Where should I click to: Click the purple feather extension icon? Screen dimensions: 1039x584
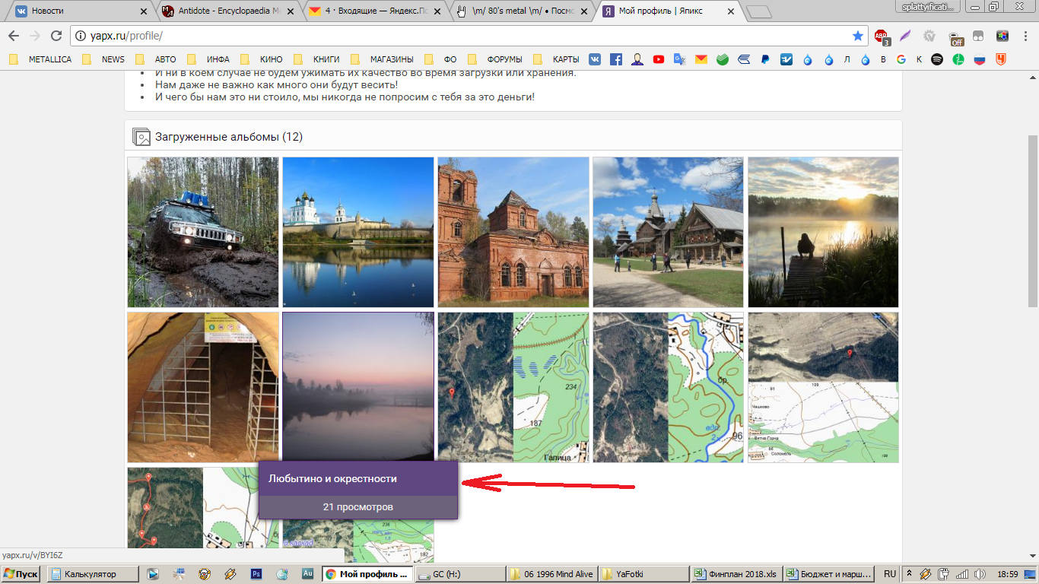(x=905, y=36)
